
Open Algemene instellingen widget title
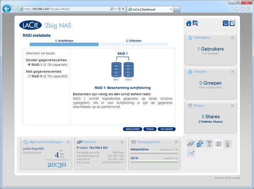45,142
